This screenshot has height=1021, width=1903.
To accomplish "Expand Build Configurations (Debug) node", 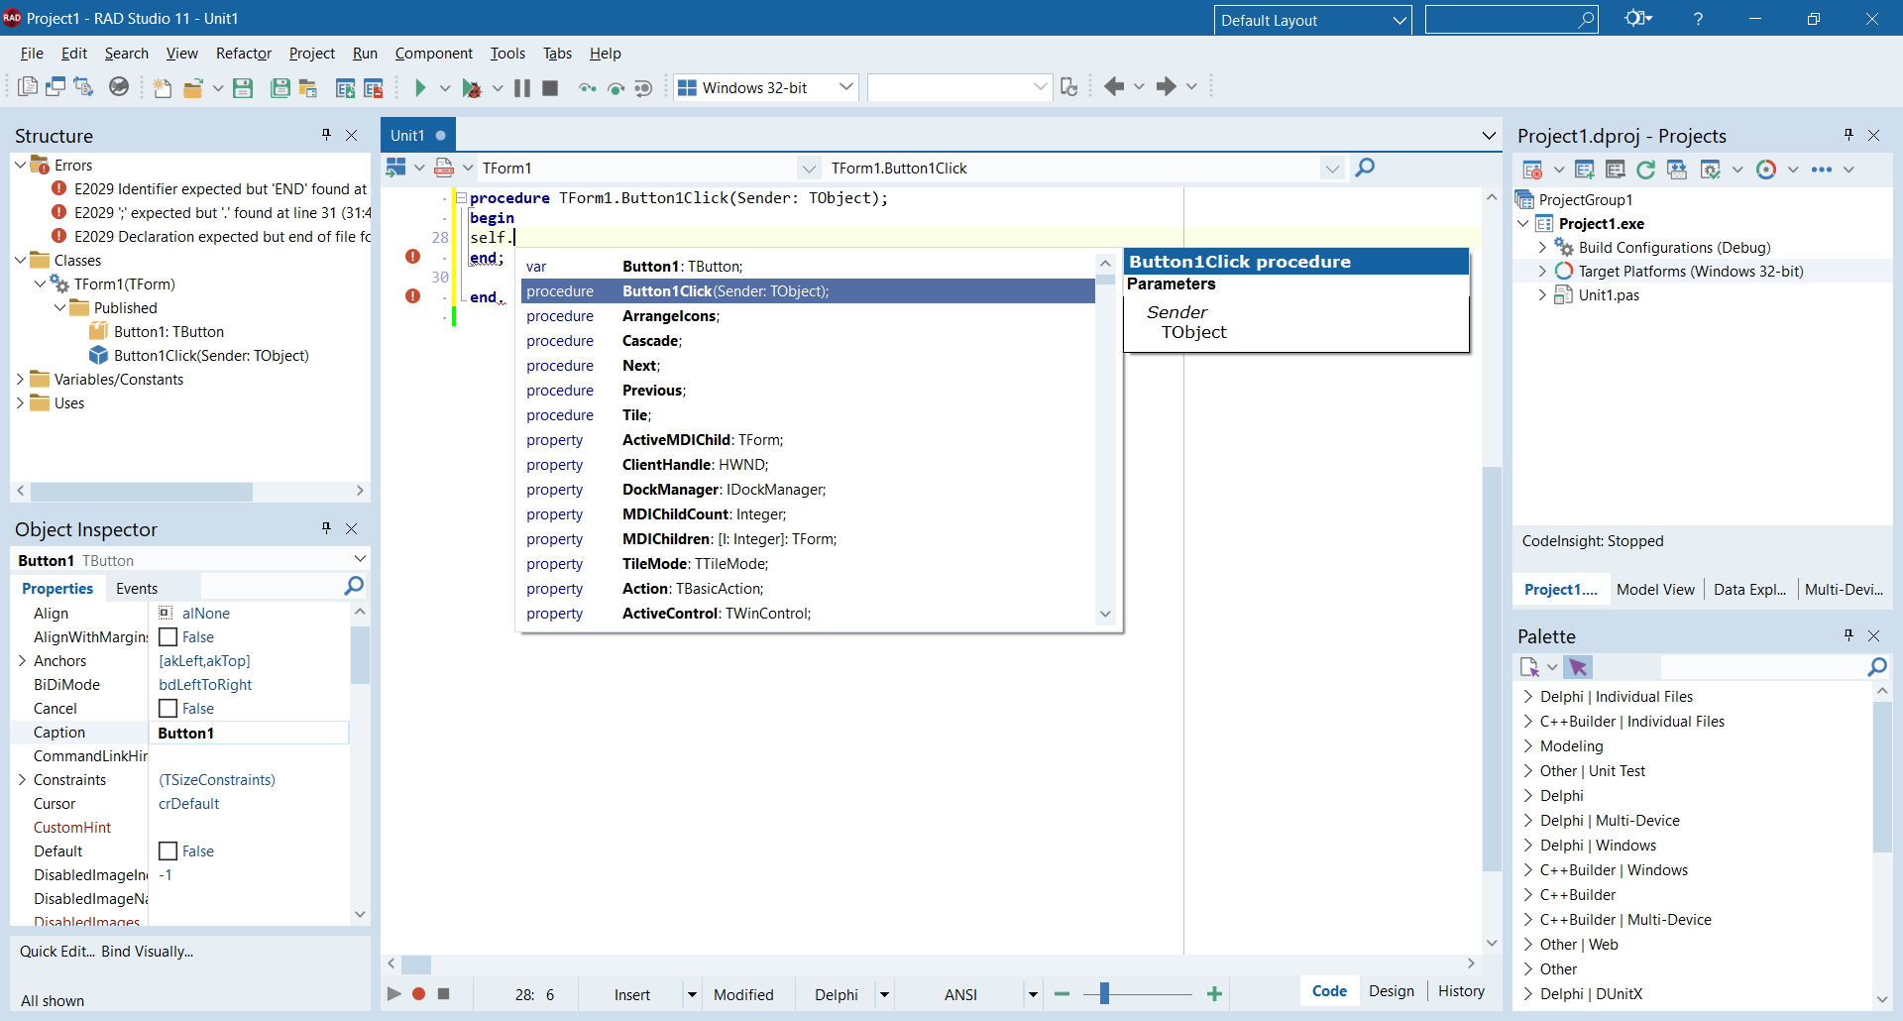I will point(1542,248).
